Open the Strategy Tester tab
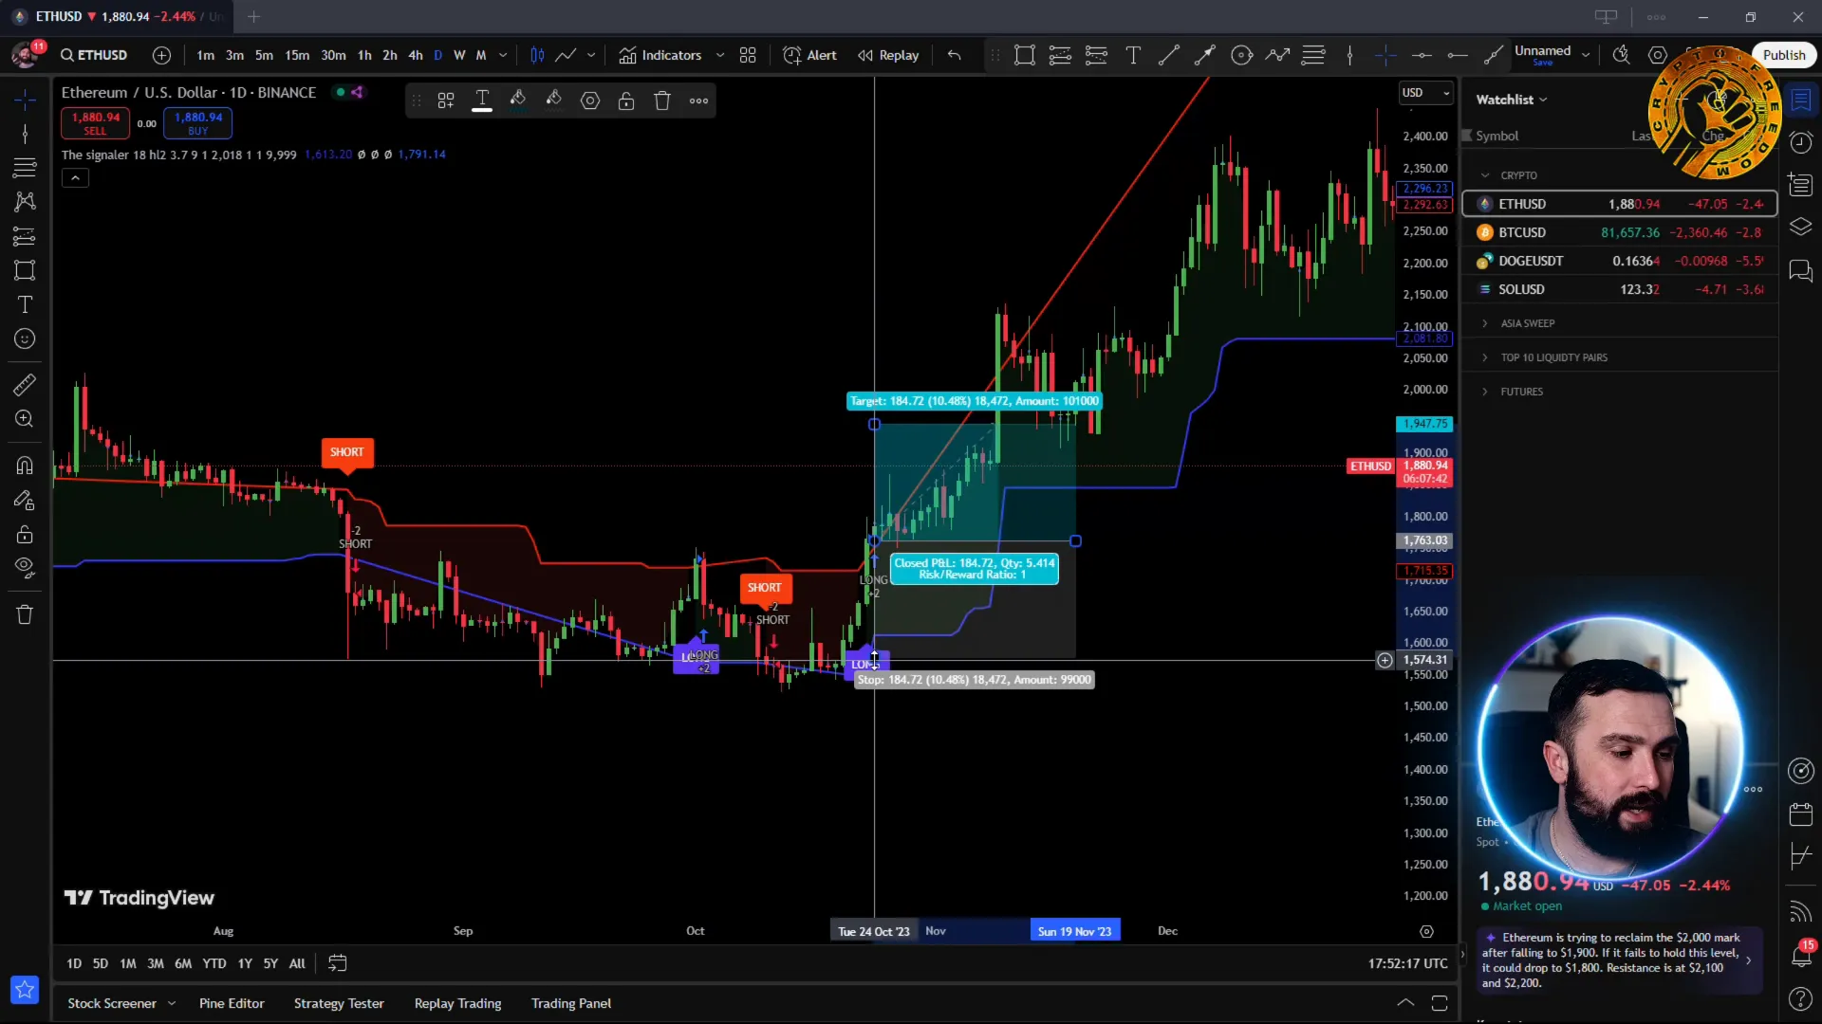Viewport: 1822px width, 1024px height. tap(339, 1003)
